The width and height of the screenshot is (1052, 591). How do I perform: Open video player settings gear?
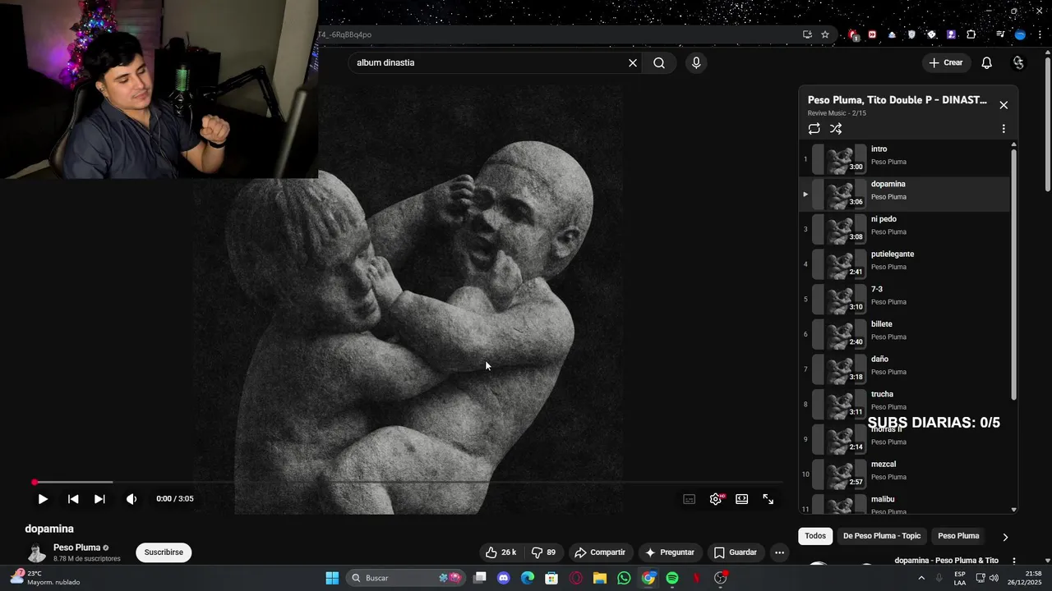click(716, 499)
